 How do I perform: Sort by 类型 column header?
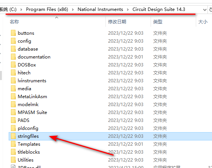(158, 22)
